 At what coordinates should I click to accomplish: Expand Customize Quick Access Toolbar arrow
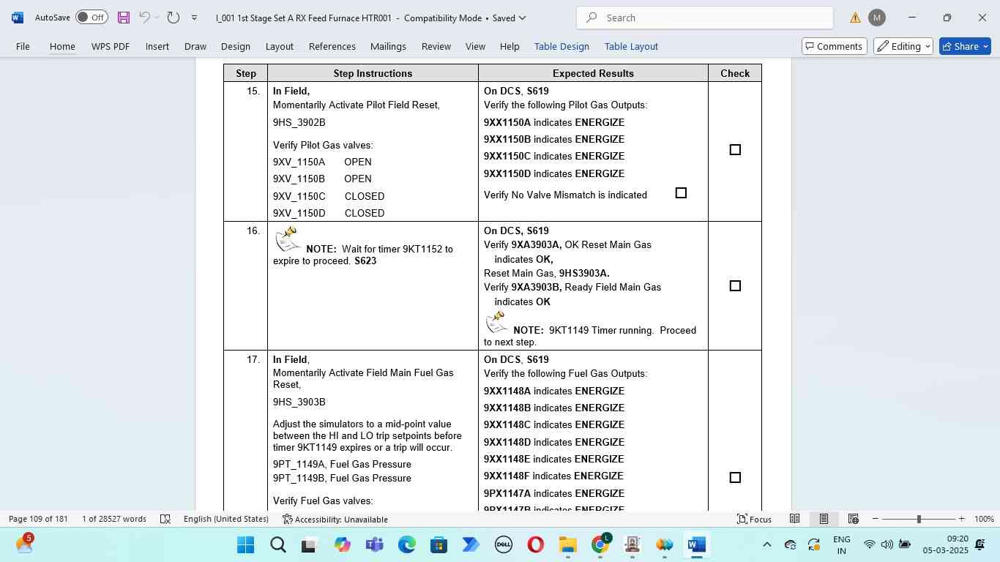coord(194,18)
